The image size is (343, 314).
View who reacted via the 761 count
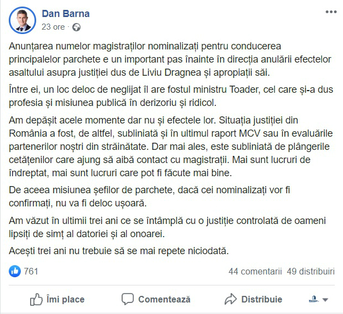pyautogui.click(x=31, y=272)
